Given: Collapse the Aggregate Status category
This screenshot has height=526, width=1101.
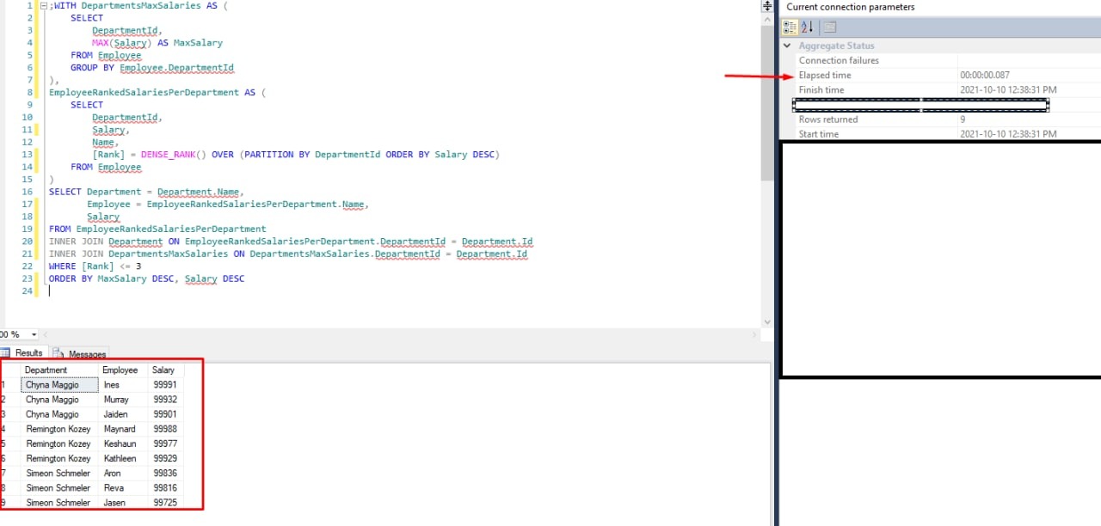Looking at the screenshot, I should pos(788,46).
